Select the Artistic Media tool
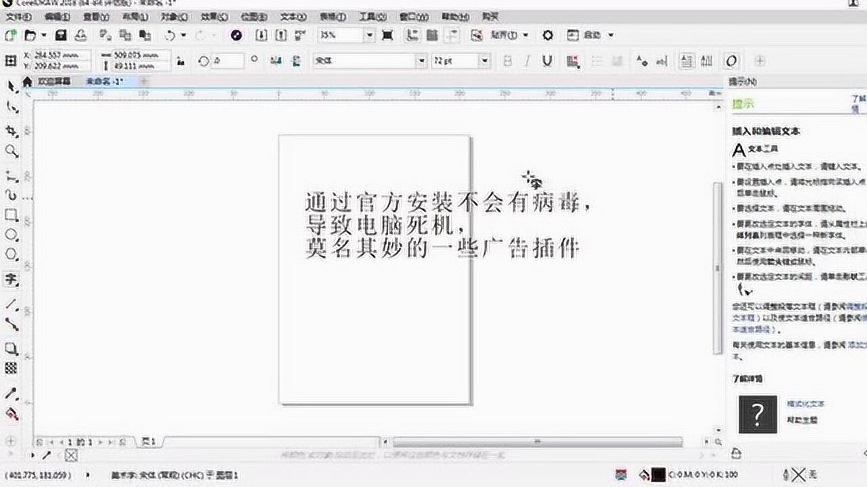Image resolution: width=867 pixels, height=487 pixels. click(x=11, y=195)
